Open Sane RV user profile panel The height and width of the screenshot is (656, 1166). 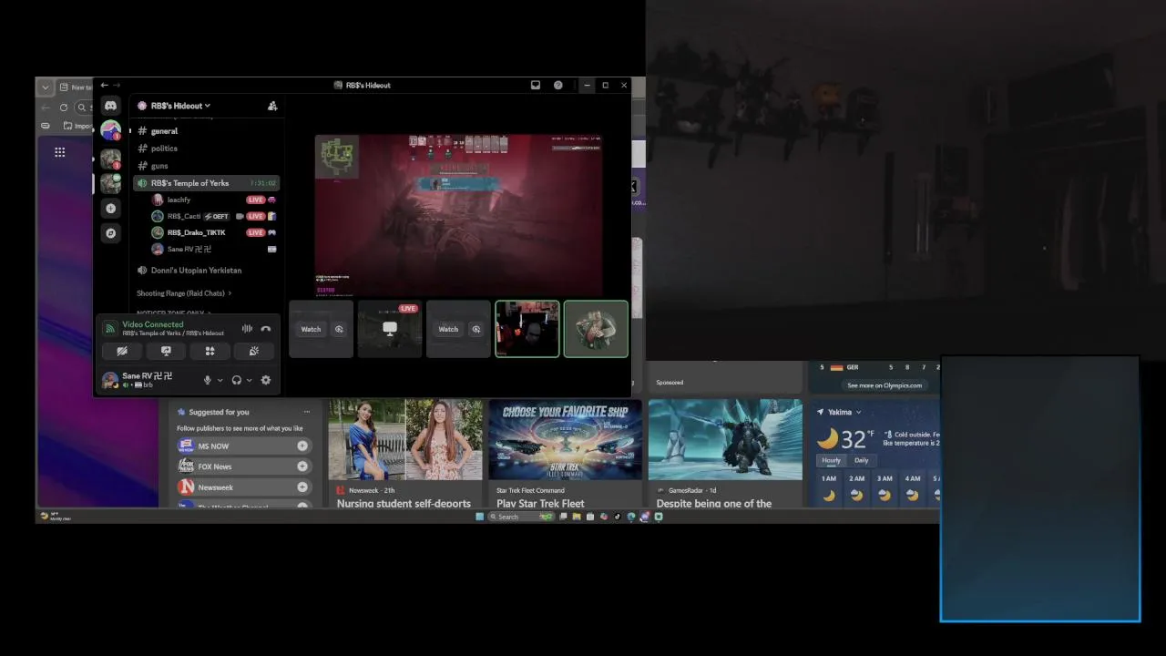tap(147, 380)
